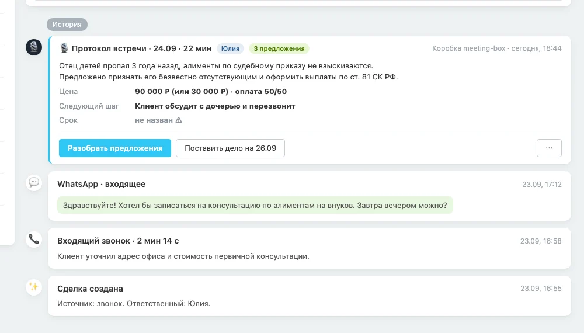Click the 'WhatsApp · входящее' title
The image size is (584, 333).
(x=101, y=184)
